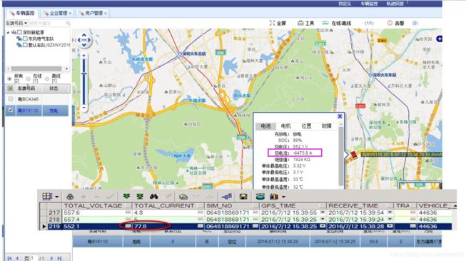Select the 在线 radio button
This screenshot has width=466, height=261.
pos(29,79)
